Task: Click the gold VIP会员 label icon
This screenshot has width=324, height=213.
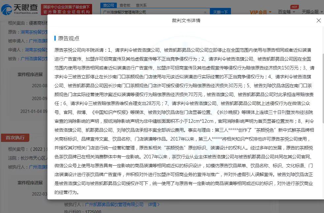Action: [x=259, y=12]
